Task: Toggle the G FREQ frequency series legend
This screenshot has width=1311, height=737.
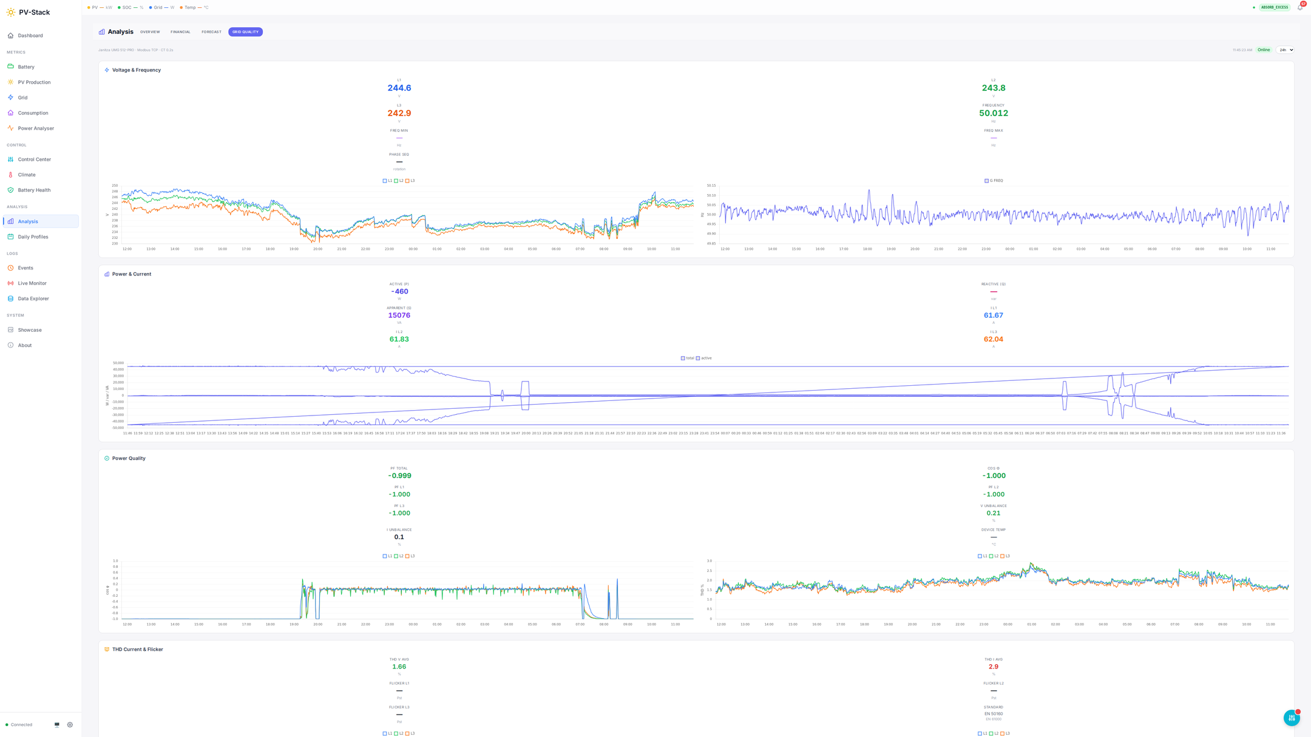Action: tap(995, 180)
